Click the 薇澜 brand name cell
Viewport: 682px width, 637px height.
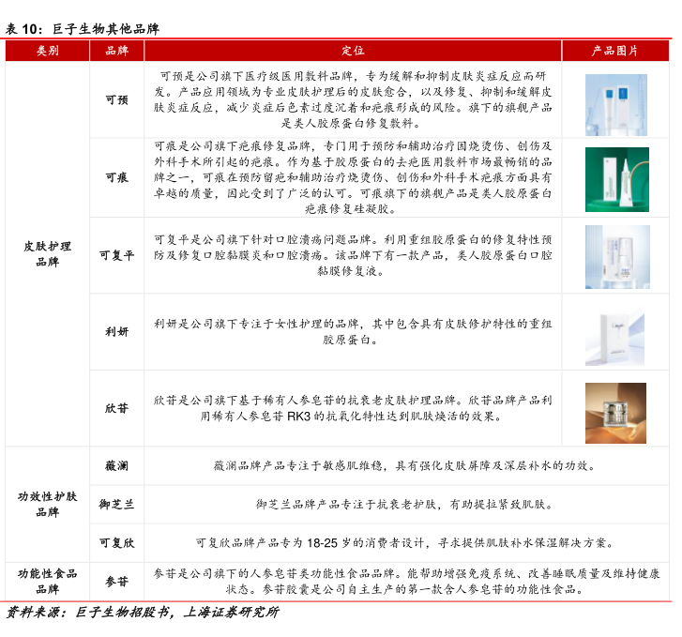[x=116, y=465]
